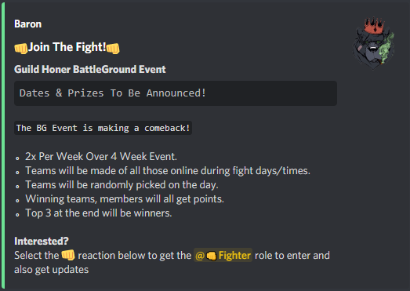Click the @Fighter role mention
This screenshot has width=410, height=291.
coord(223,255)
